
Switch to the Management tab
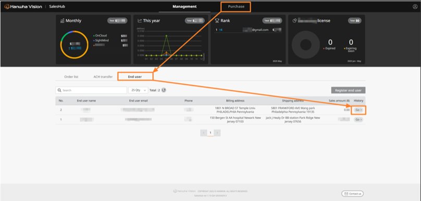(184, 6)
